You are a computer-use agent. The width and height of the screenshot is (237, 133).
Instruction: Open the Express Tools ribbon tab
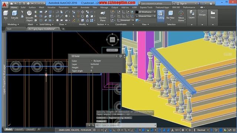(146, 7)
